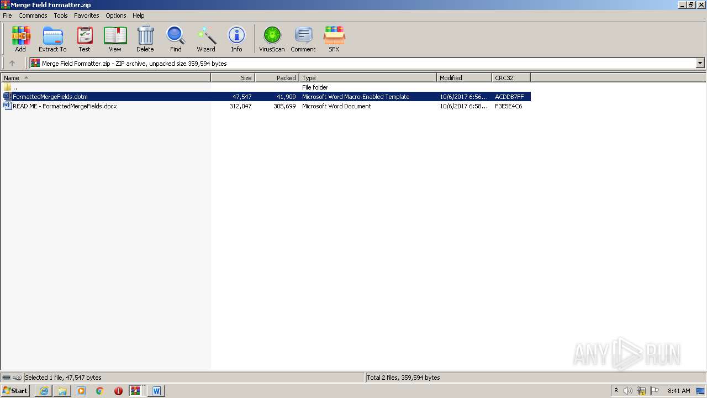Go up one folder level arrow

(x=12, y=63)
